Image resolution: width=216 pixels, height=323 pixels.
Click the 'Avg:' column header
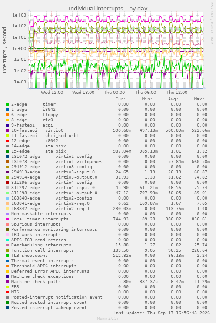click(173, 99)
